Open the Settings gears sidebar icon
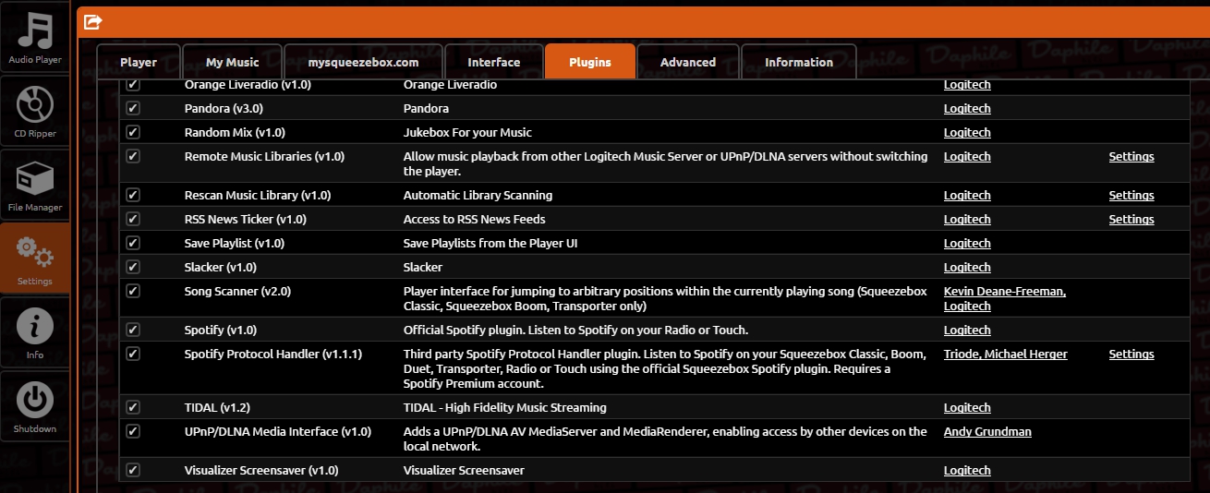This screenshot has height=493, width=1210. pos(35,259)
